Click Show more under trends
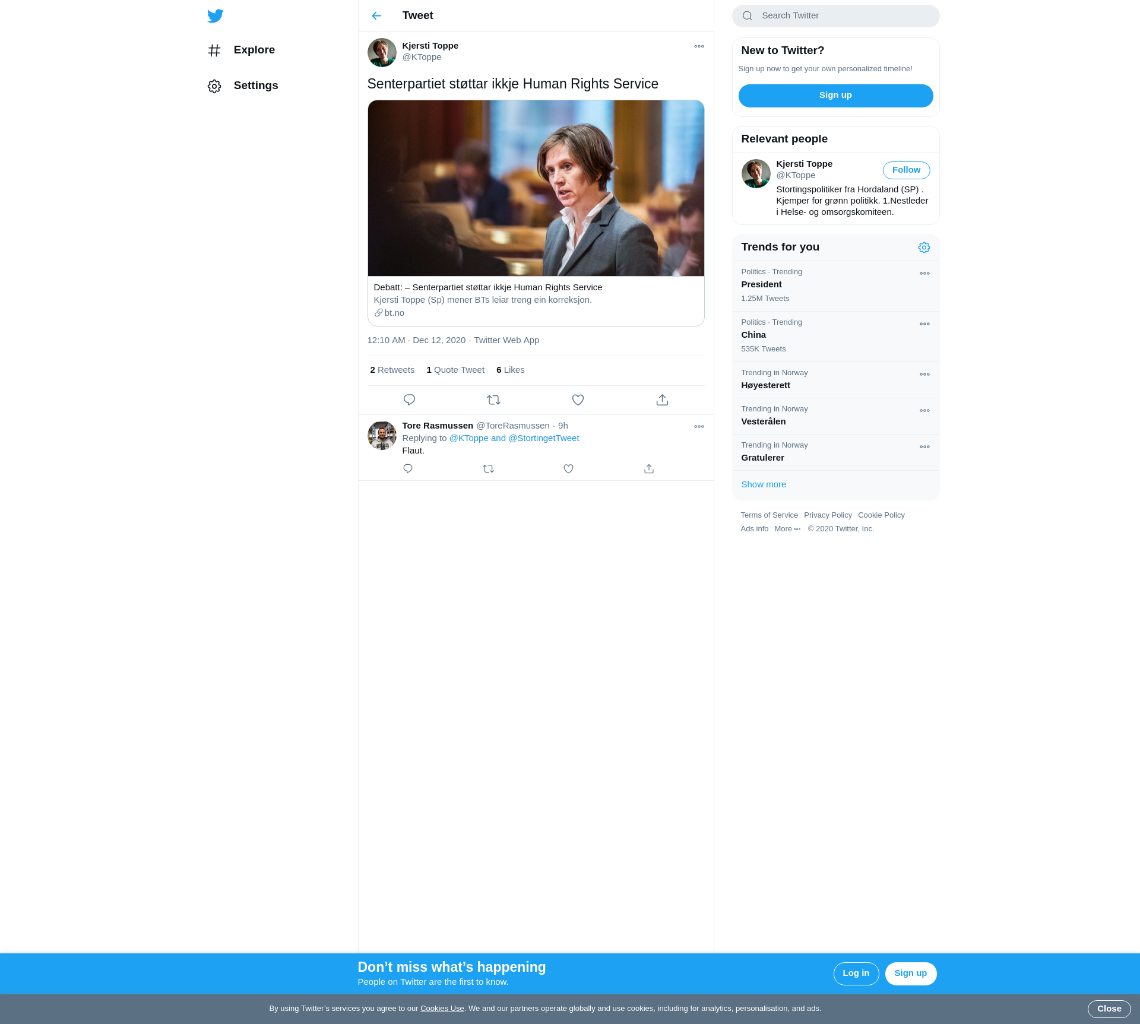 (x=764, y=484)
